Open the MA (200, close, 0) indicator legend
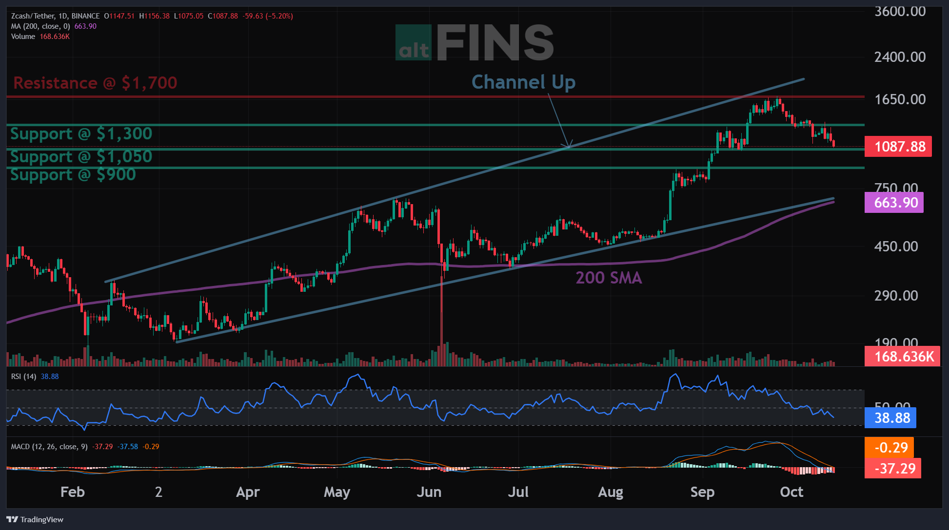The image size is (949, 530). pos(40,26)
